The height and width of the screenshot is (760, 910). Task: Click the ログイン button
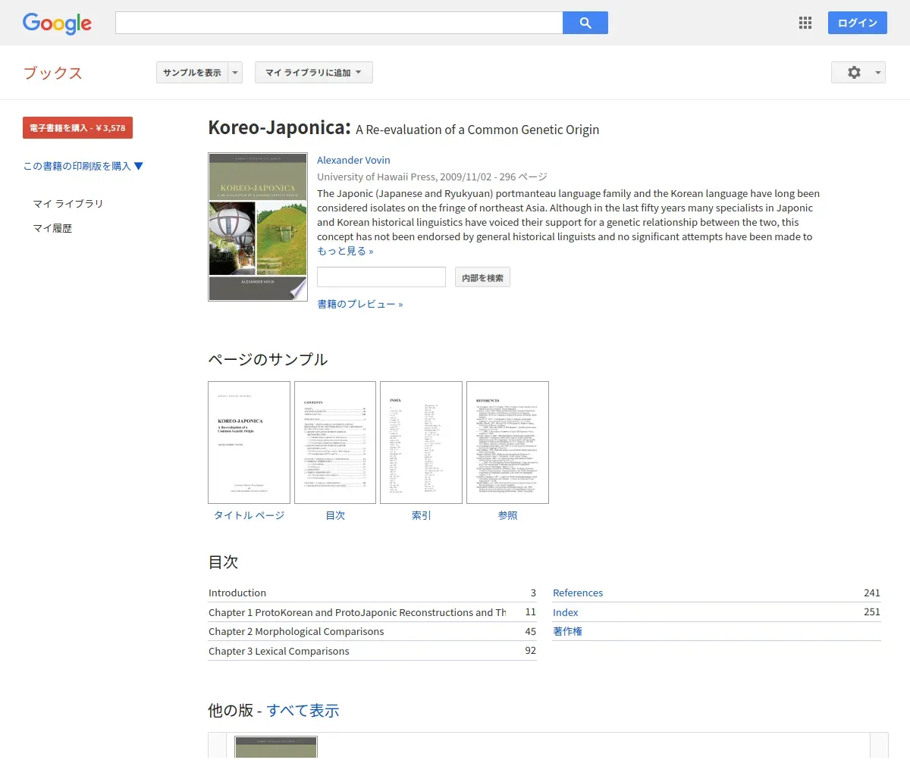pyautogui.click(x=858, y=23)
